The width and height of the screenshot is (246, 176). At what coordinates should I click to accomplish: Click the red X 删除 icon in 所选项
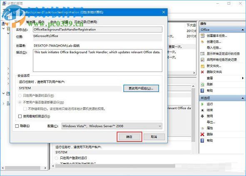click(202, 134)
